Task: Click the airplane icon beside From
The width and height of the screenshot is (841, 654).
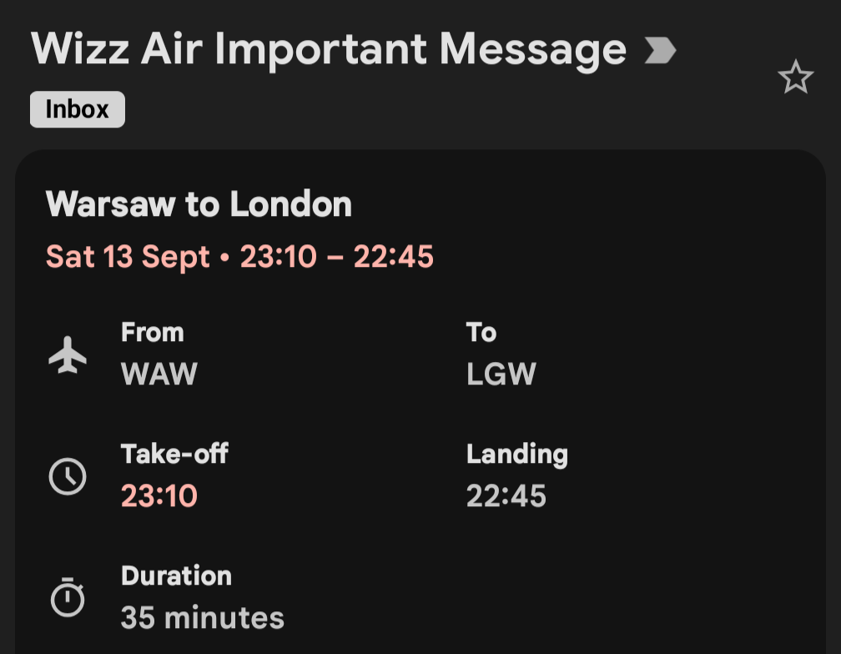Action: click(x=68, y=355)
